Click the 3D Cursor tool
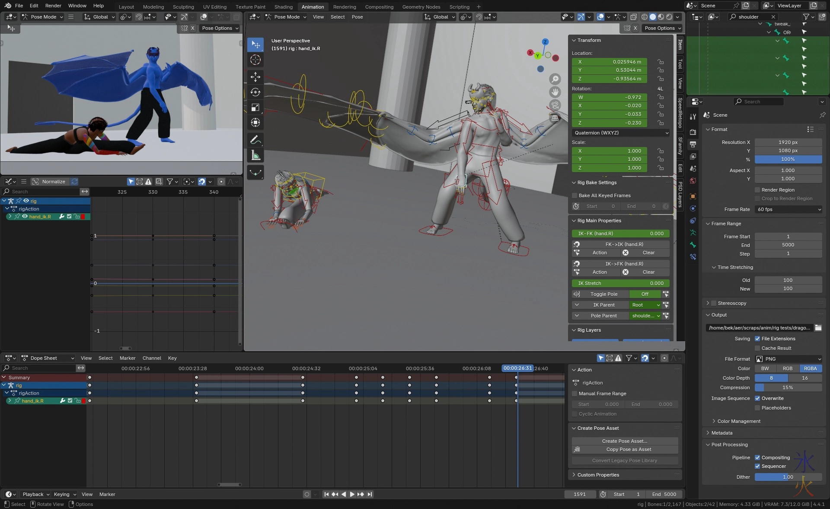Image resolution: width=830 pixels, height=509 pixels. 255,60
